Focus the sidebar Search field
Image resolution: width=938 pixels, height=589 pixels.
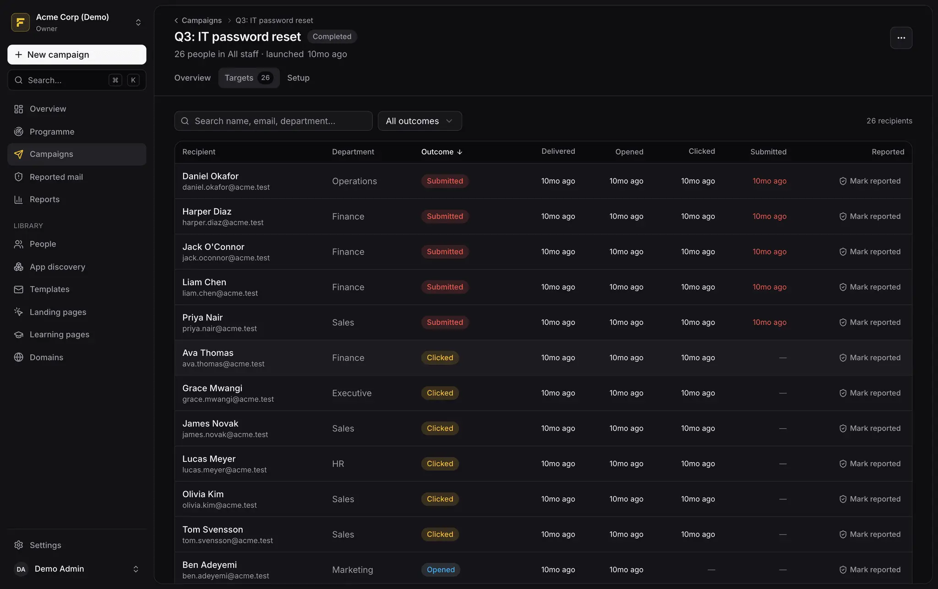coord(76,80)
